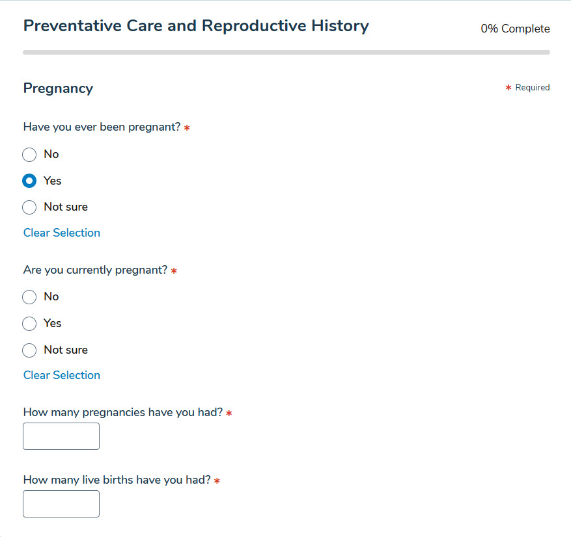The height and width of the screenshot is (537, 571).
Task: Select 'No' for currently pregnant
Action: coord(29,297)
